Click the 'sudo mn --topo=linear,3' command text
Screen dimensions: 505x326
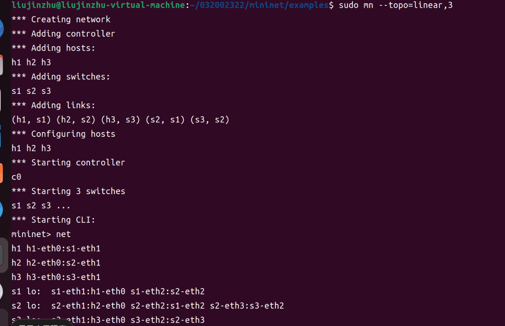(396, 5)
